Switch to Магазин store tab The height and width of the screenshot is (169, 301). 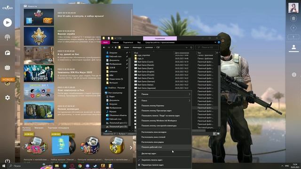coord(39,128)
